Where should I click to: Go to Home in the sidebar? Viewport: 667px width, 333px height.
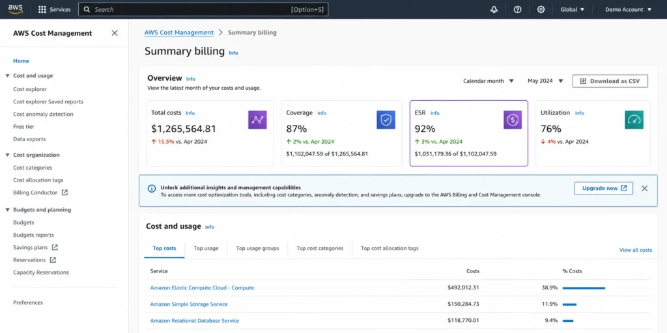(x=21, y=60)
